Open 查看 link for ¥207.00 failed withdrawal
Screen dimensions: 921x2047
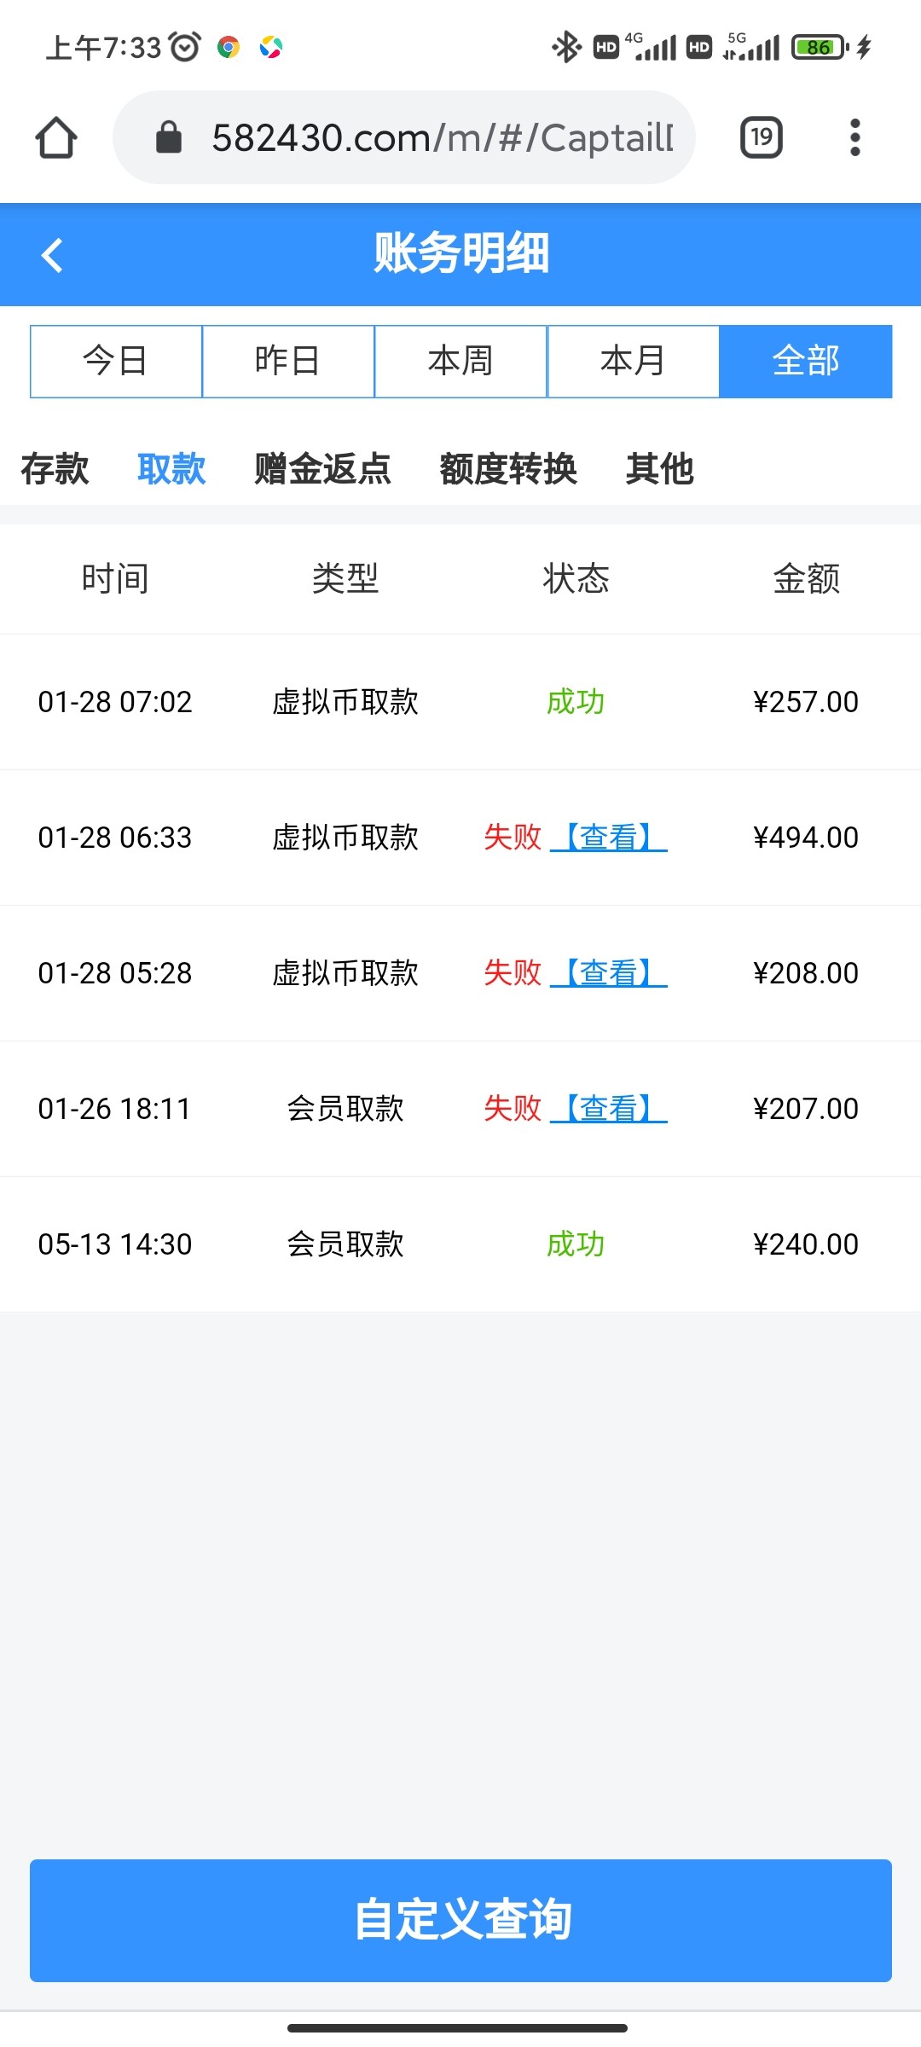click(609, 1109)
